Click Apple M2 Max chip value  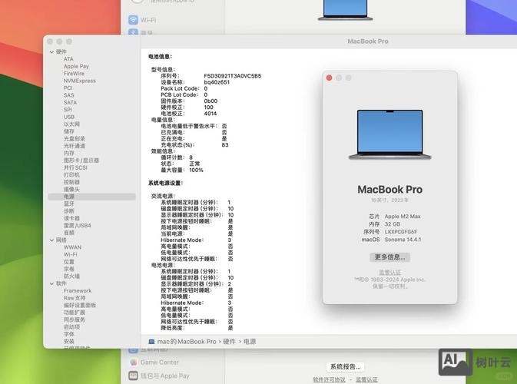(403, 217)
